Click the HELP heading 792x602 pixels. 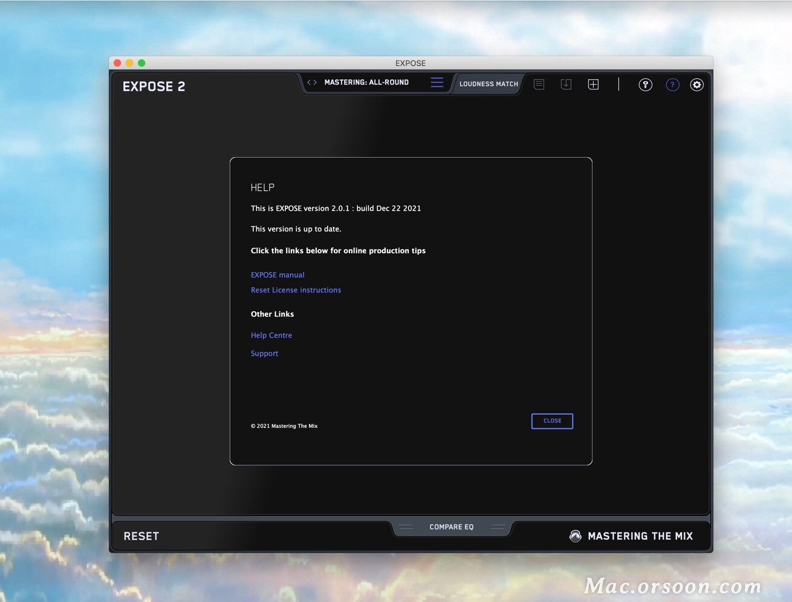pyautogui.click(x=262, y=188)
